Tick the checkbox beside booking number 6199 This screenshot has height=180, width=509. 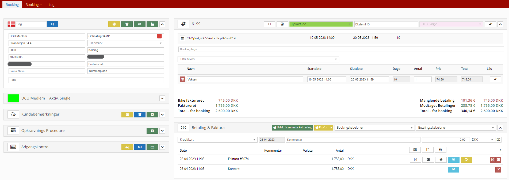(269, 24)
